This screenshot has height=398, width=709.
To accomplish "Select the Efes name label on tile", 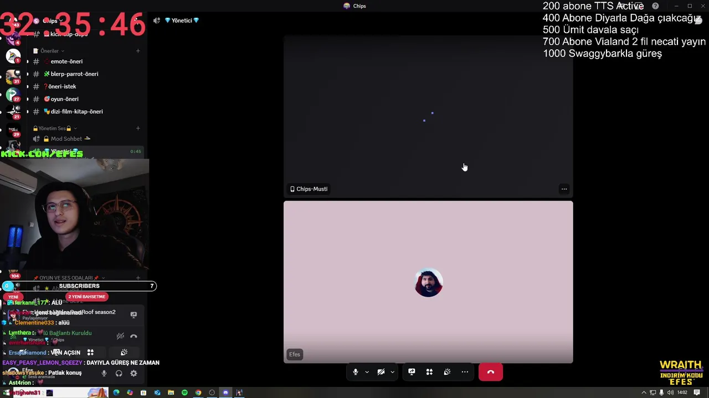I will click(x=295, y=354).
